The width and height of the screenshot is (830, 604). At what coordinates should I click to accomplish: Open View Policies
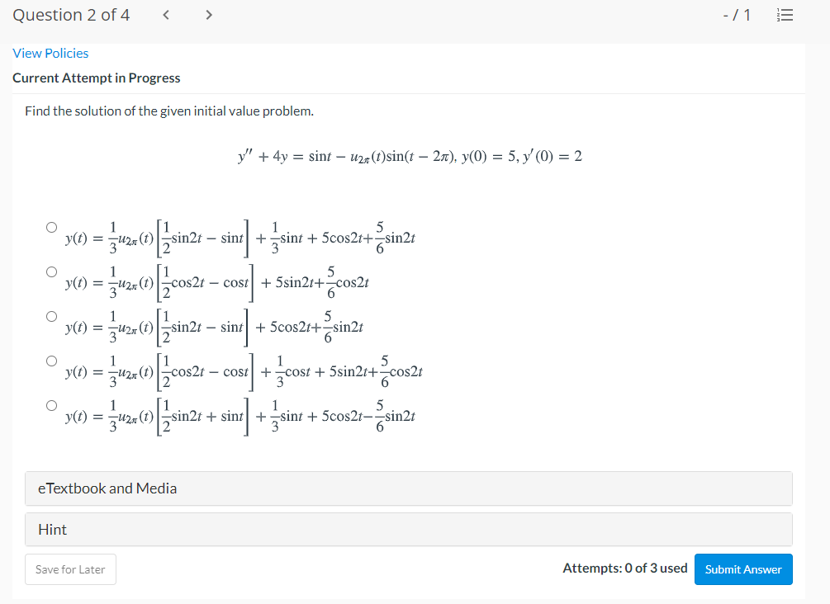point(50,53)
